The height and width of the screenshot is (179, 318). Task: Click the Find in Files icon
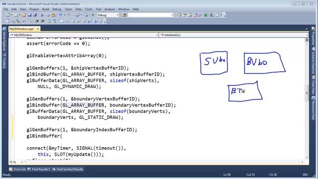(124, 15)
